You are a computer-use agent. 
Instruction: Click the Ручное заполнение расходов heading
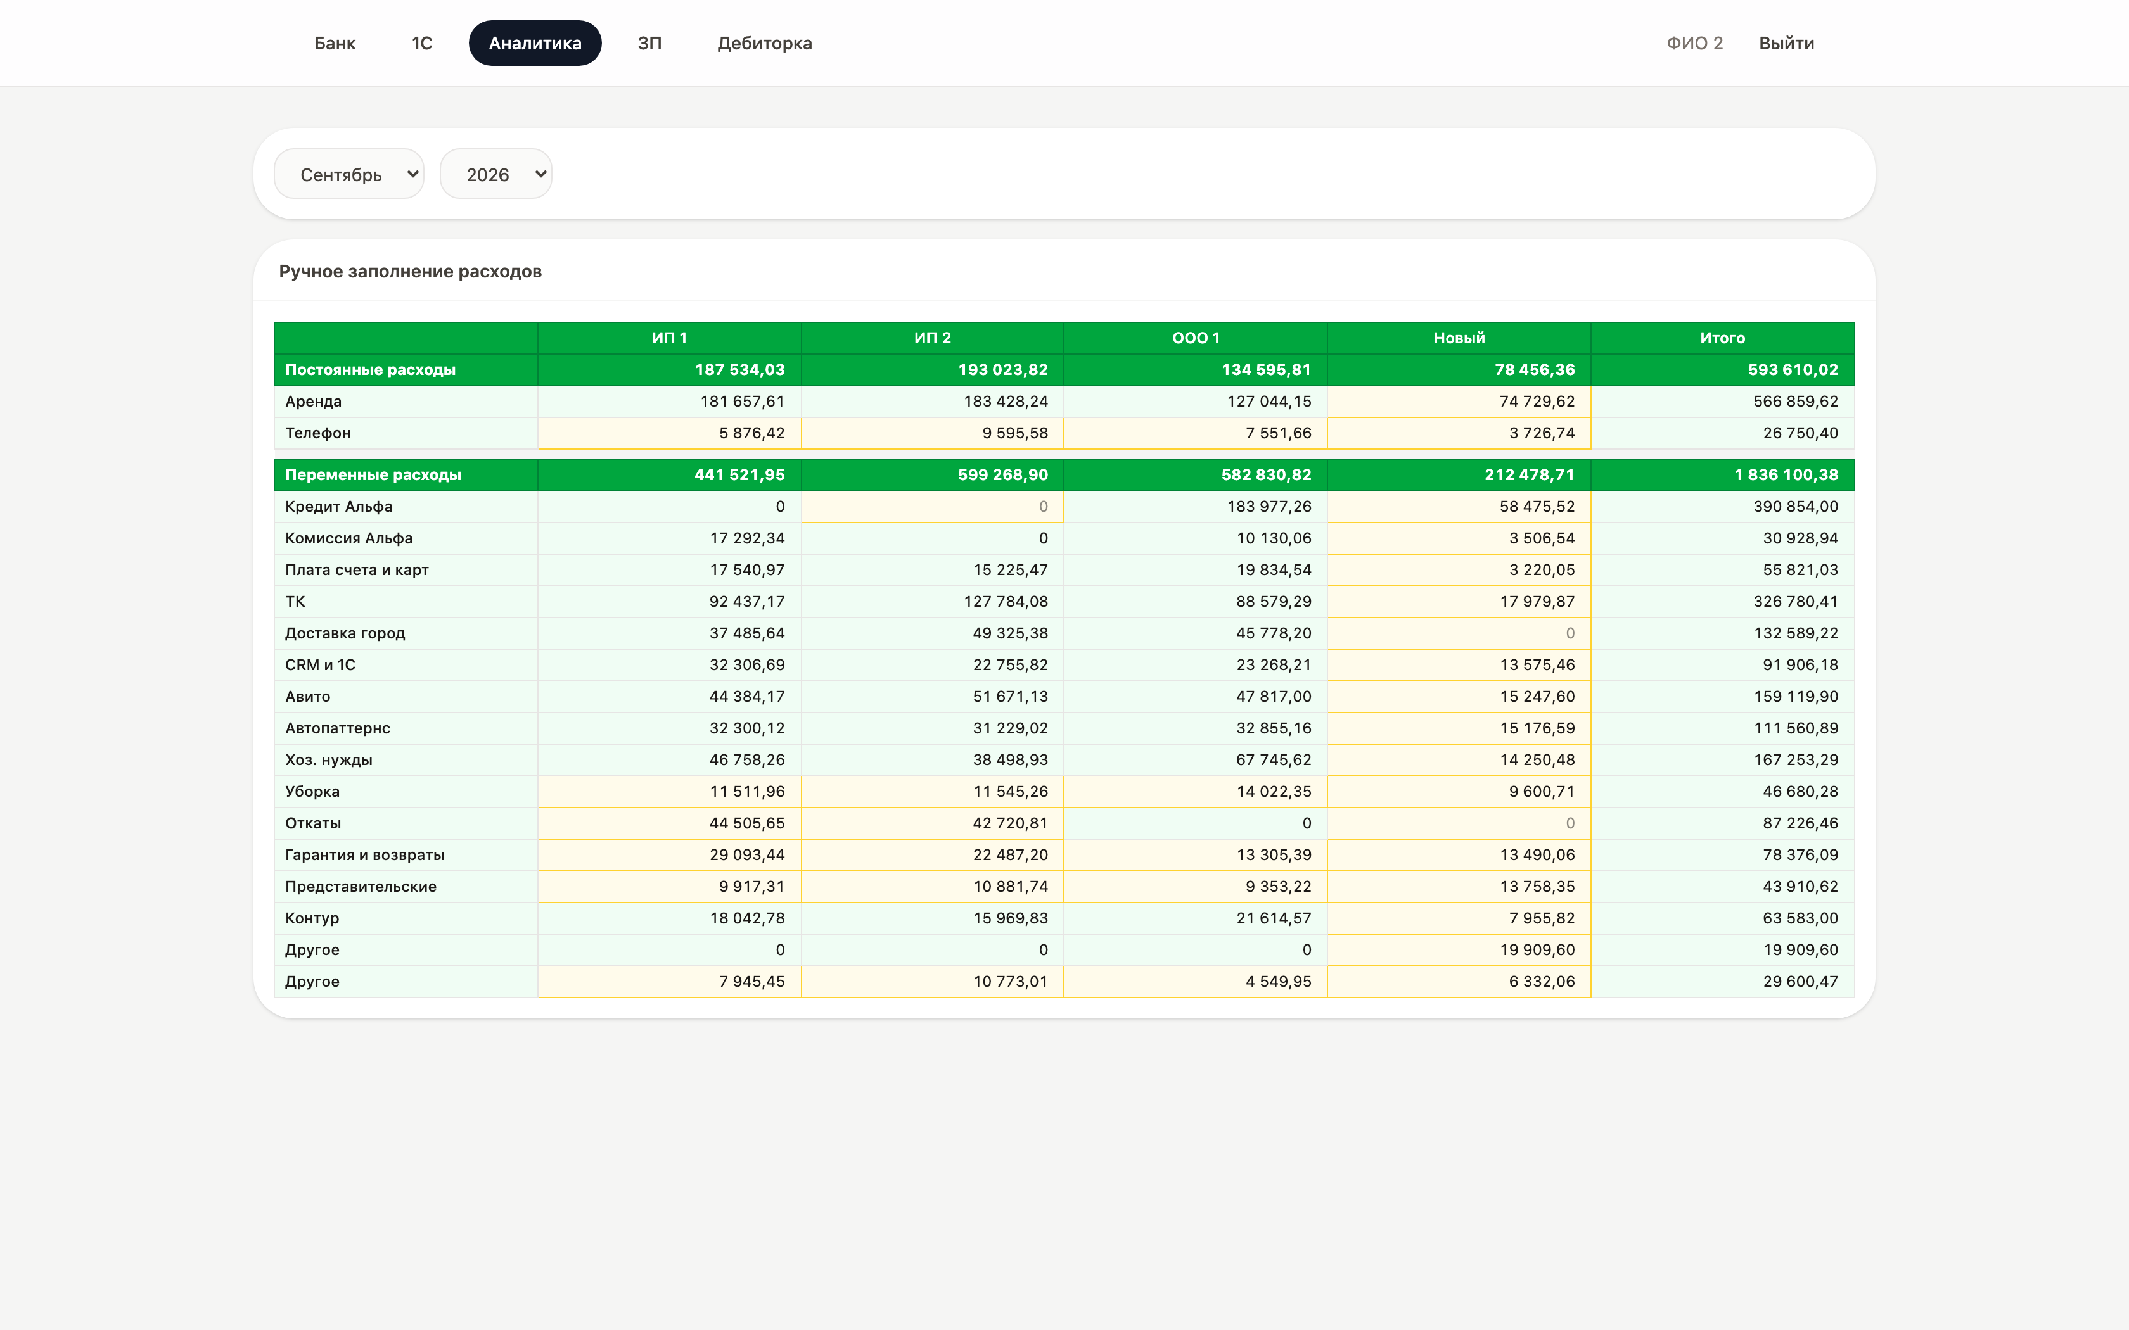pyautogui.click(x=410, y=271)
